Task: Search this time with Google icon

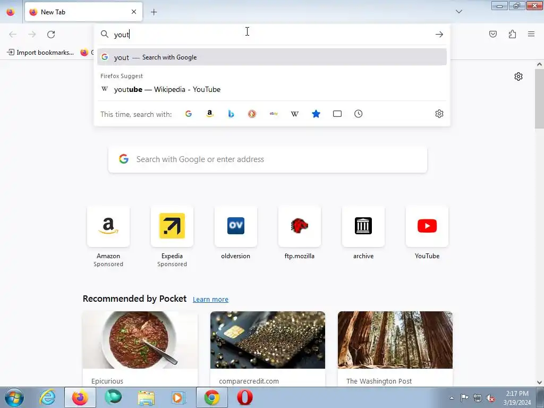Action: click(x=189, y=114)
